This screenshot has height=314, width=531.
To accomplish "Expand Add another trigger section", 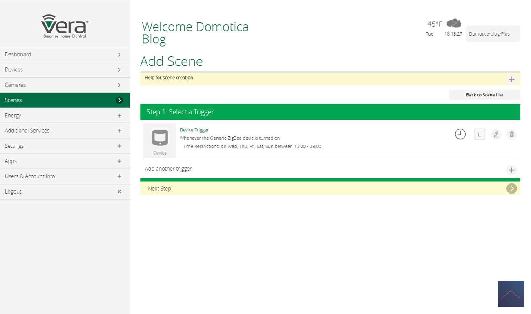I will pyautogui.click(x=511, y=170).
